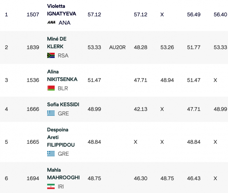The width and height of the screenshot is (228, 193).
Task: Select Sofia KESSIDI name link
Action: click(x=63, y=105)
